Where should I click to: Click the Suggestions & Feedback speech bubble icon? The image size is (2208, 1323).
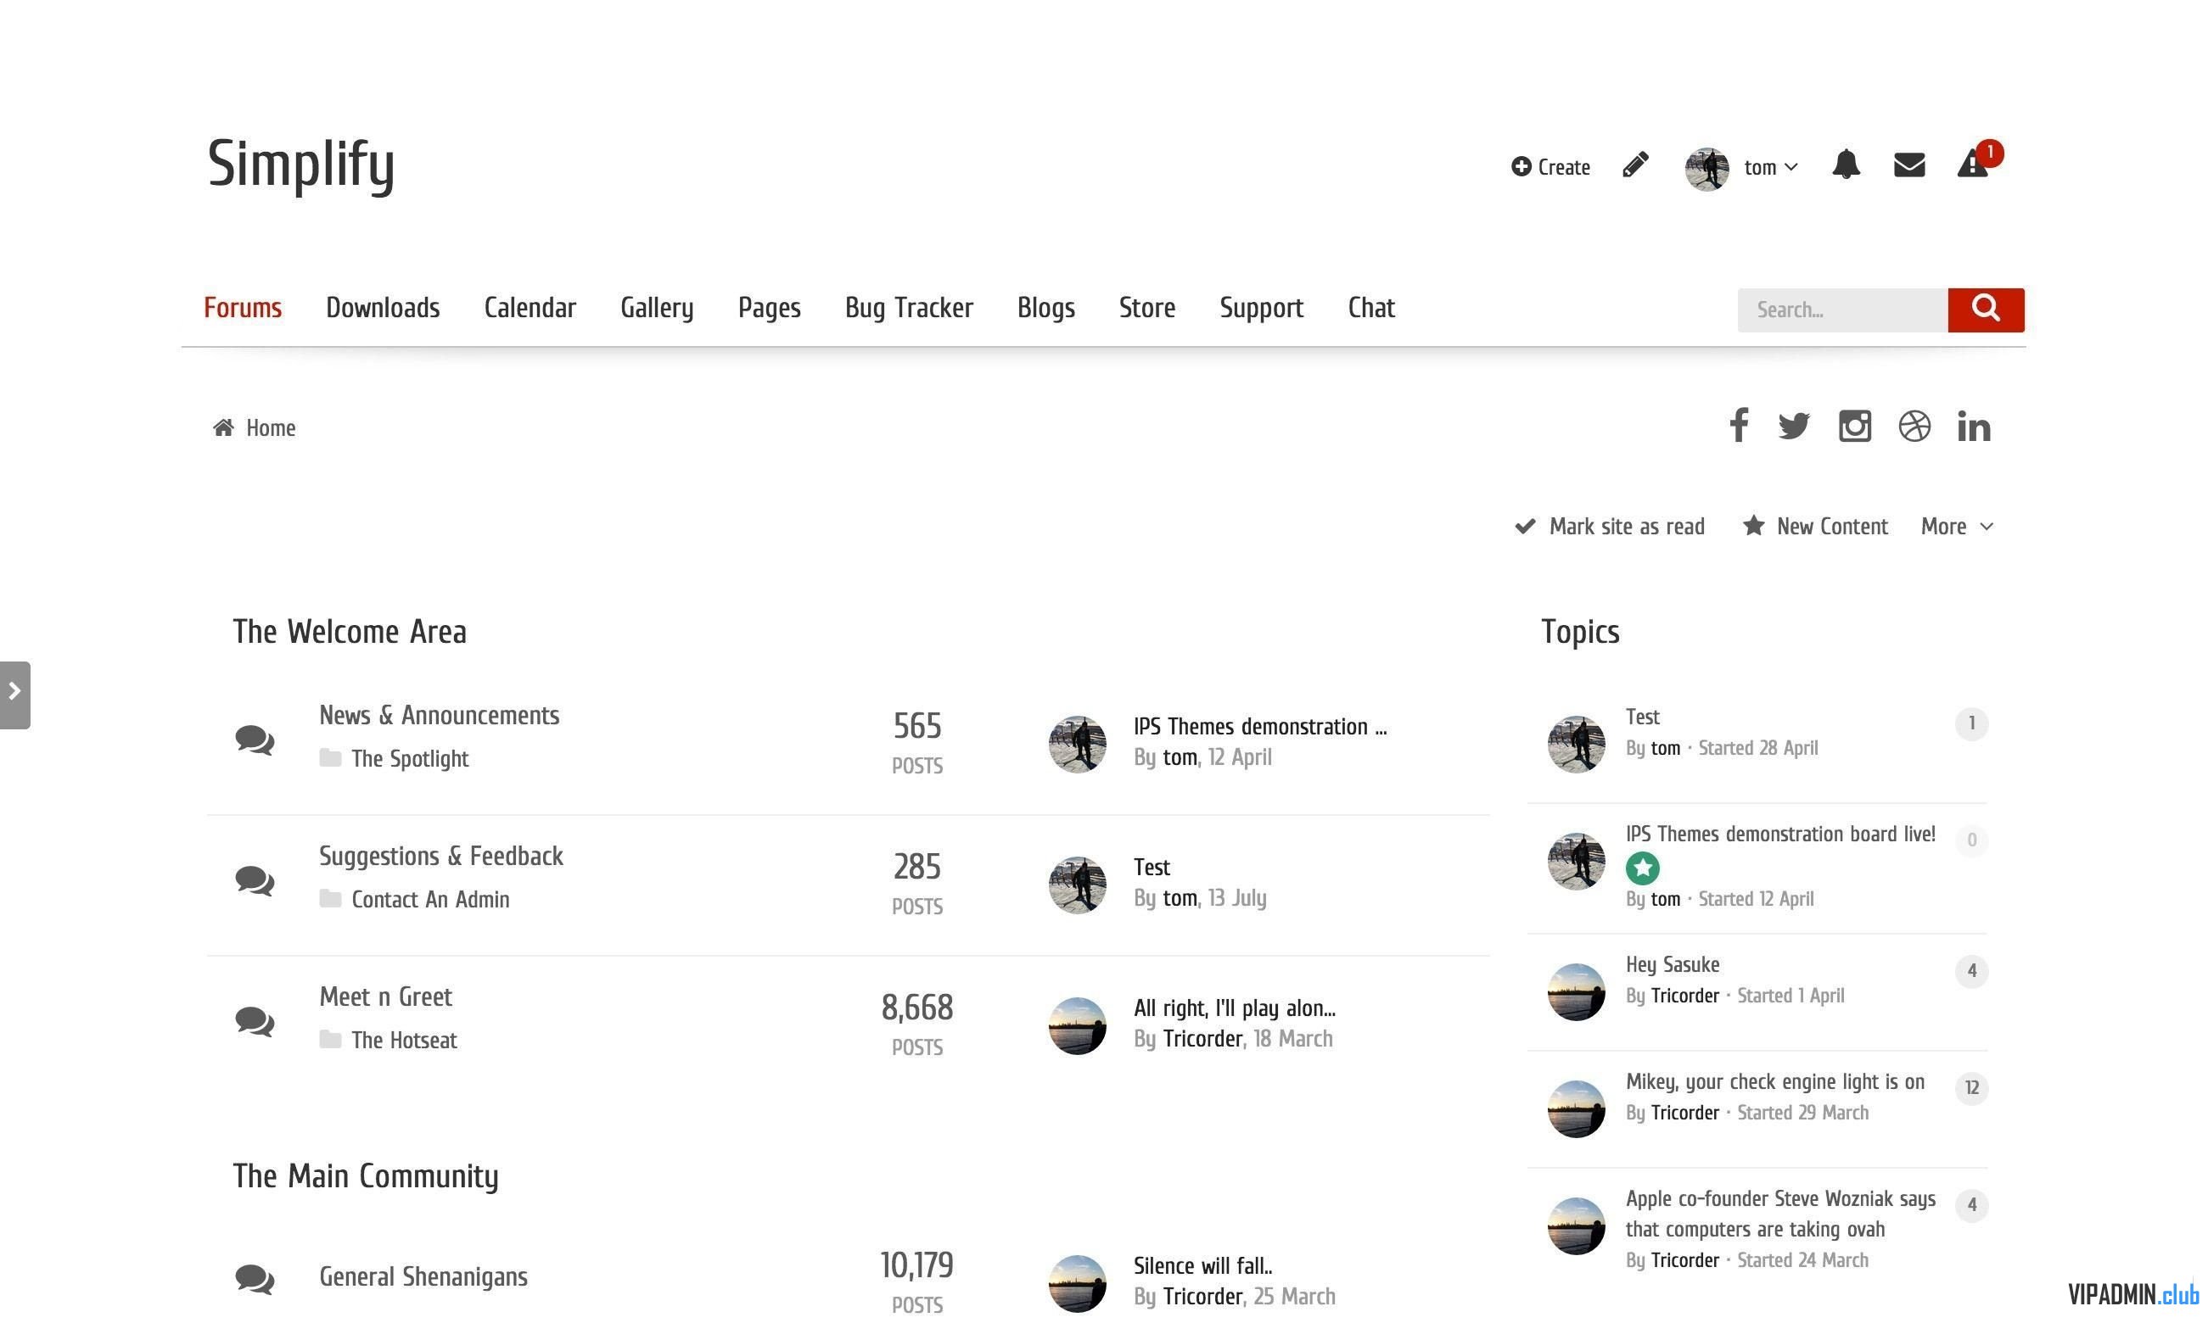tap(255, 881)
